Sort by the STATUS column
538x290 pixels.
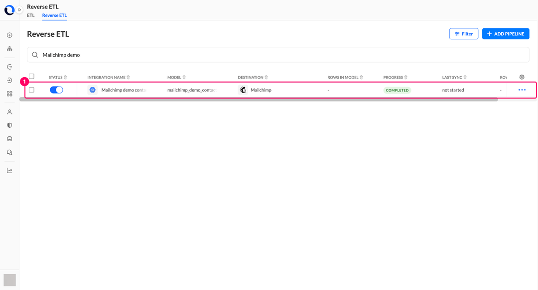[x=58, y=78]
